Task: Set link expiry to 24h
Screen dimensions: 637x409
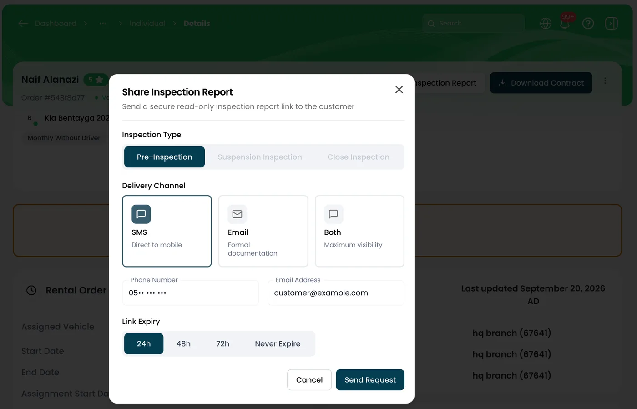Action: point(144,344)
